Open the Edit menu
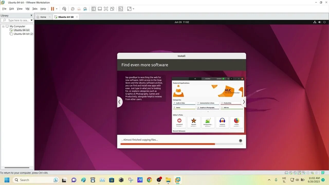Image resolution: width=329 pixels, height=185 pixels. tap(12, 9)
